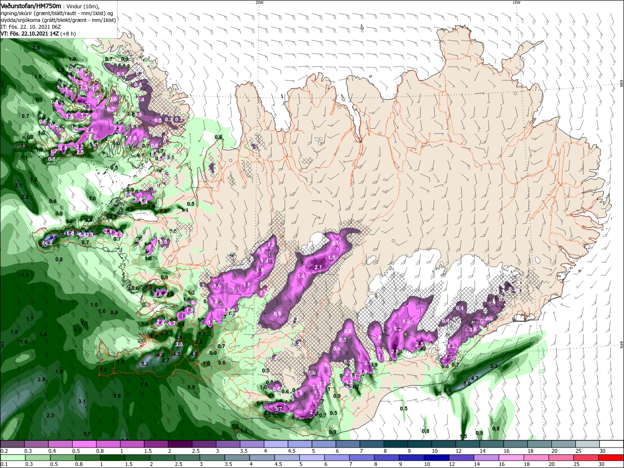Screen dimensions: 624x468
Task: Click the "12" label in the snow legend
Action: [x=459, y=450]
